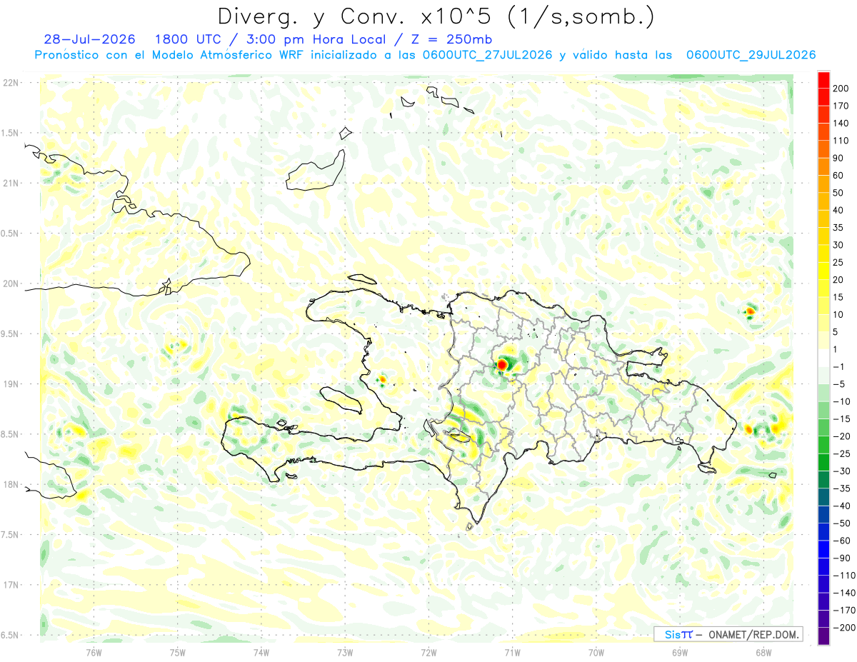
Task: Click the colorbar value '110' (positive)
Action: (x=842, y=141)
